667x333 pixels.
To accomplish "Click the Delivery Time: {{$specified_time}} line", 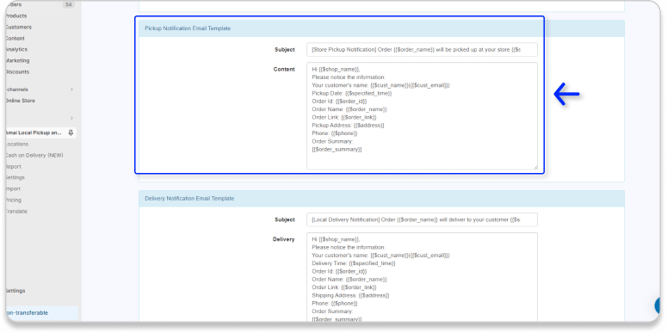I will (x=354, y=263).
